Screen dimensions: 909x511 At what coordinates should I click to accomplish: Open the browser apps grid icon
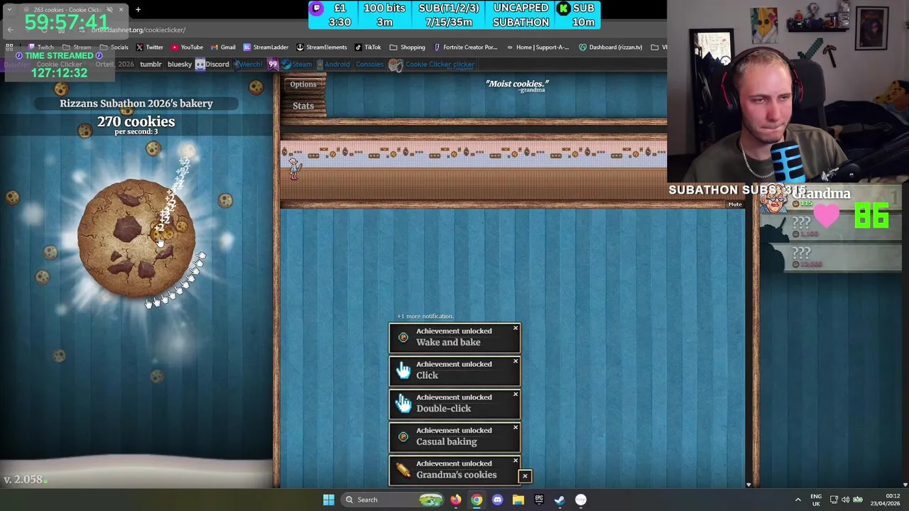click(x=10, y=48)
